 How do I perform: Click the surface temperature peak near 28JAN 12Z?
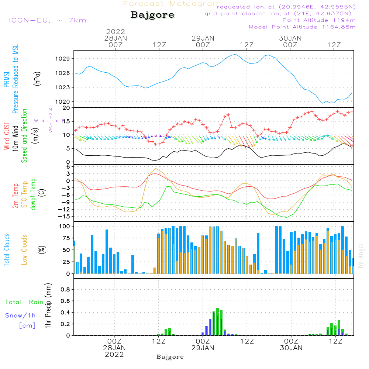(x=156, y=169)
